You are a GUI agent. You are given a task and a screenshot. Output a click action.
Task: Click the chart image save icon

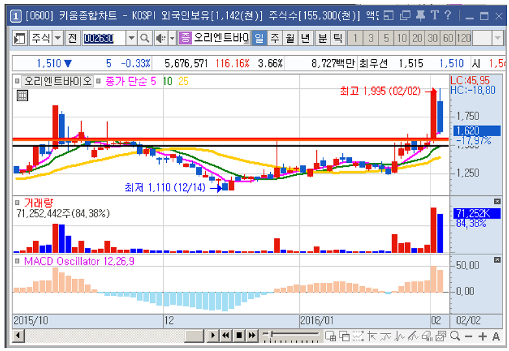coord(440,336)
